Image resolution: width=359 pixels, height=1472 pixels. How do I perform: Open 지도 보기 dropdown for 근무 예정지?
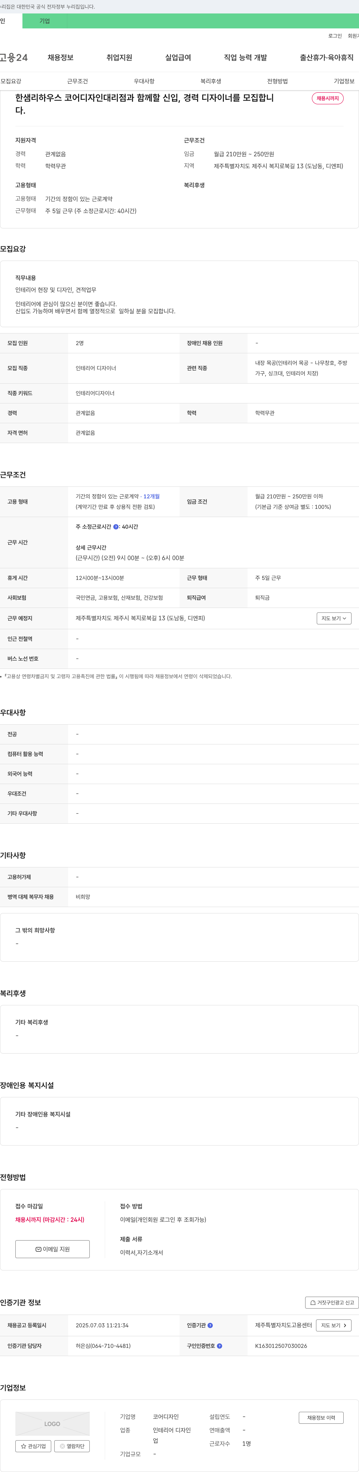click(x=334, y=618)
